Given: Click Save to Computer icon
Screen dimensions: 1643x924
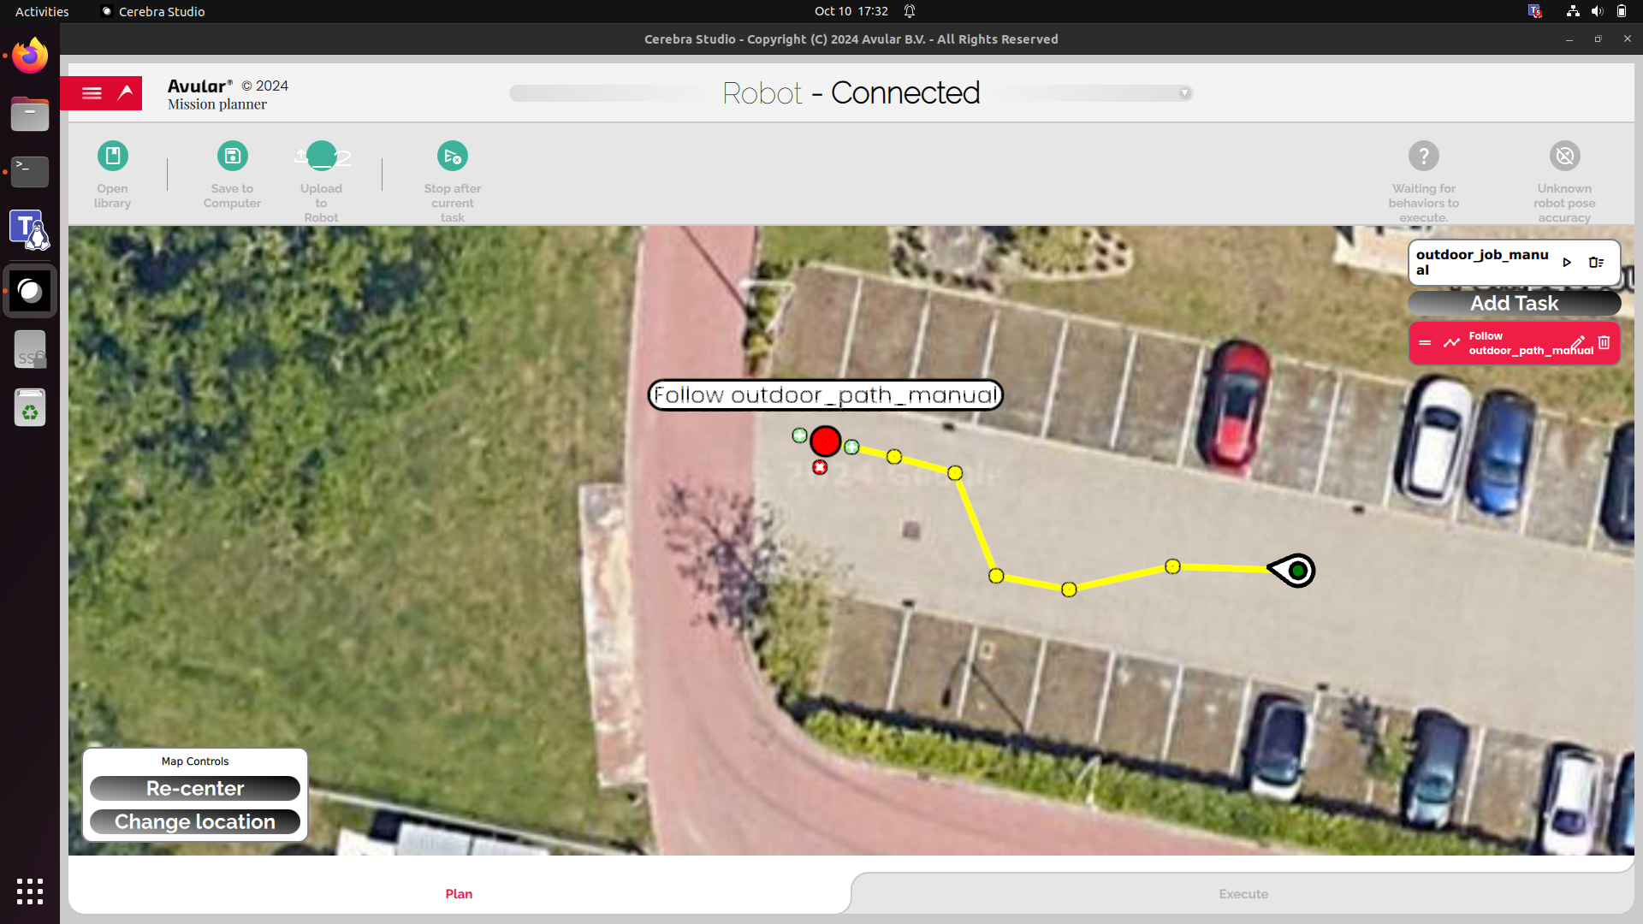Looking at the screenshot, I should pos(232,157).
